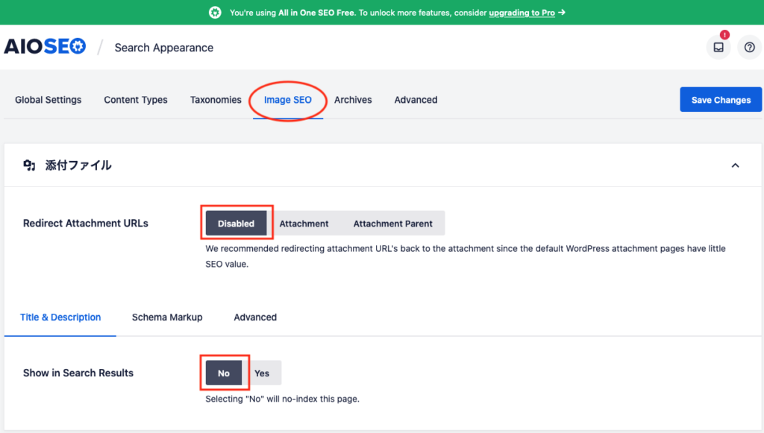764x433 pixels.
Task: Open the Archives tab
Action: [x=353, y=100]
